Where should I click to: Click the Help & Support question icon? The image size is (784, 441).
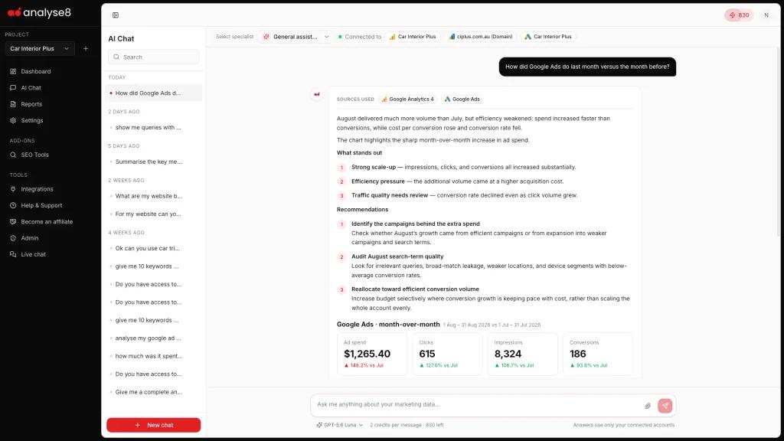click(13, 205)
